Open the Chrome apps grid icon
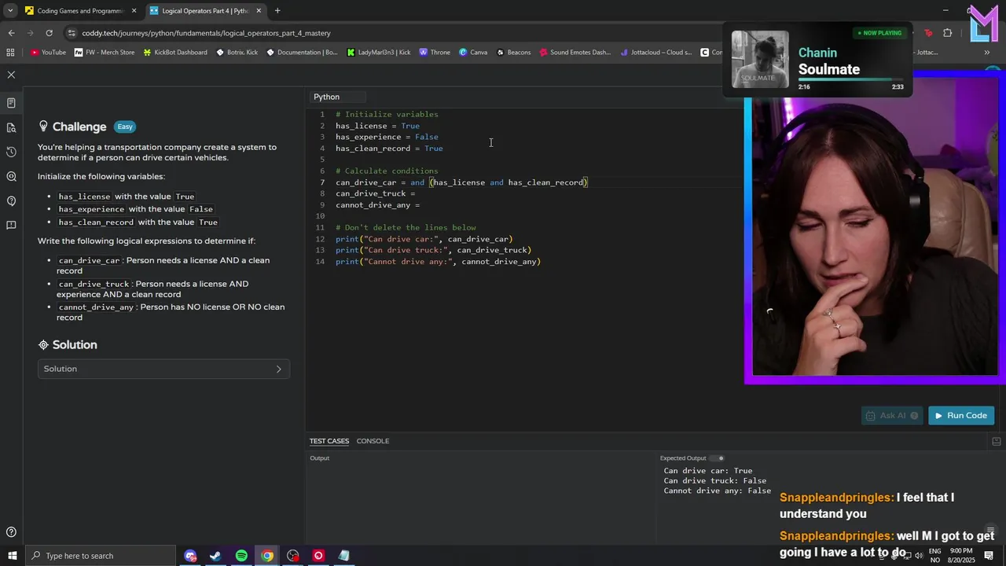The width and height of the screenshot is (1006, 566). [10, 53]
